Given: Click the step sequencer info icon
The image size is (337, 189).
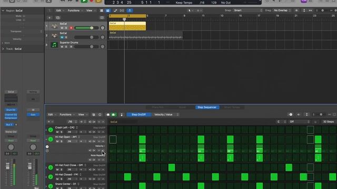Looking at the screenshot, I should pyautogui.click(x=100, y=115).
